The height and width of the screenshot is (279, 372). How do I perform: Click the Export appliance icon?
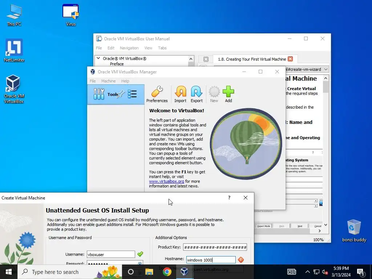coord(197,94)
